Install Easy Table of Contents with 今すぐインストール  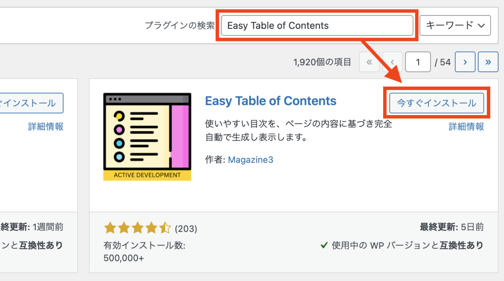(436, 103)
